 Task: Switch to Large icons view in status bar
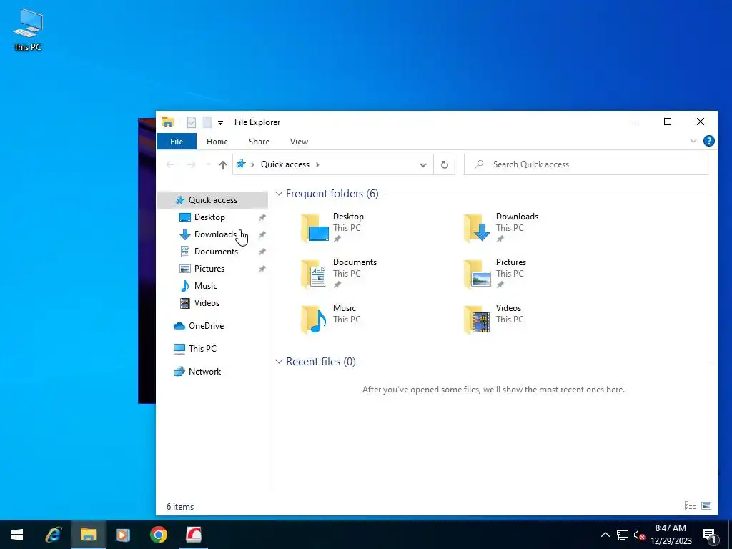706,505
